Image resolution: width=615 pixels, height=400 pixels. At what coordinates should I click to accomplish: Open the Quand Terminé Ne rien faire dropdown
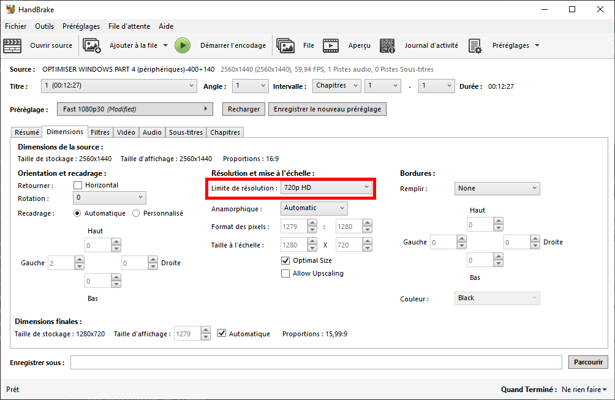click(584, 390)
